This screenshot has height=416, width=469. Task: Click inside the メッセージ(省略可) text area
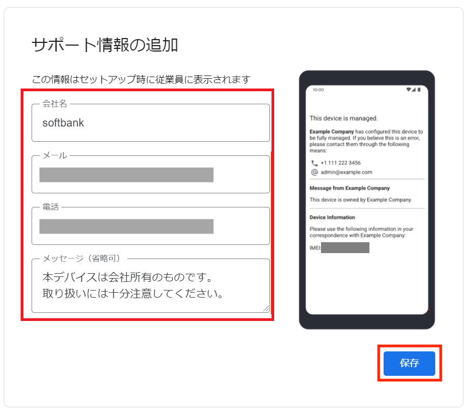151,286
